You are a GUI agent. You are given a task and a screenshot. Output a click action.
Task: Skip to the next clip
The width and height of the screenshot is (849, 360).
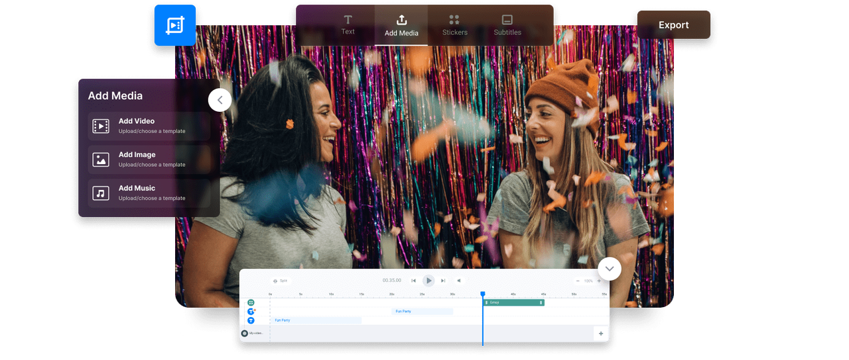pos(443,281)
